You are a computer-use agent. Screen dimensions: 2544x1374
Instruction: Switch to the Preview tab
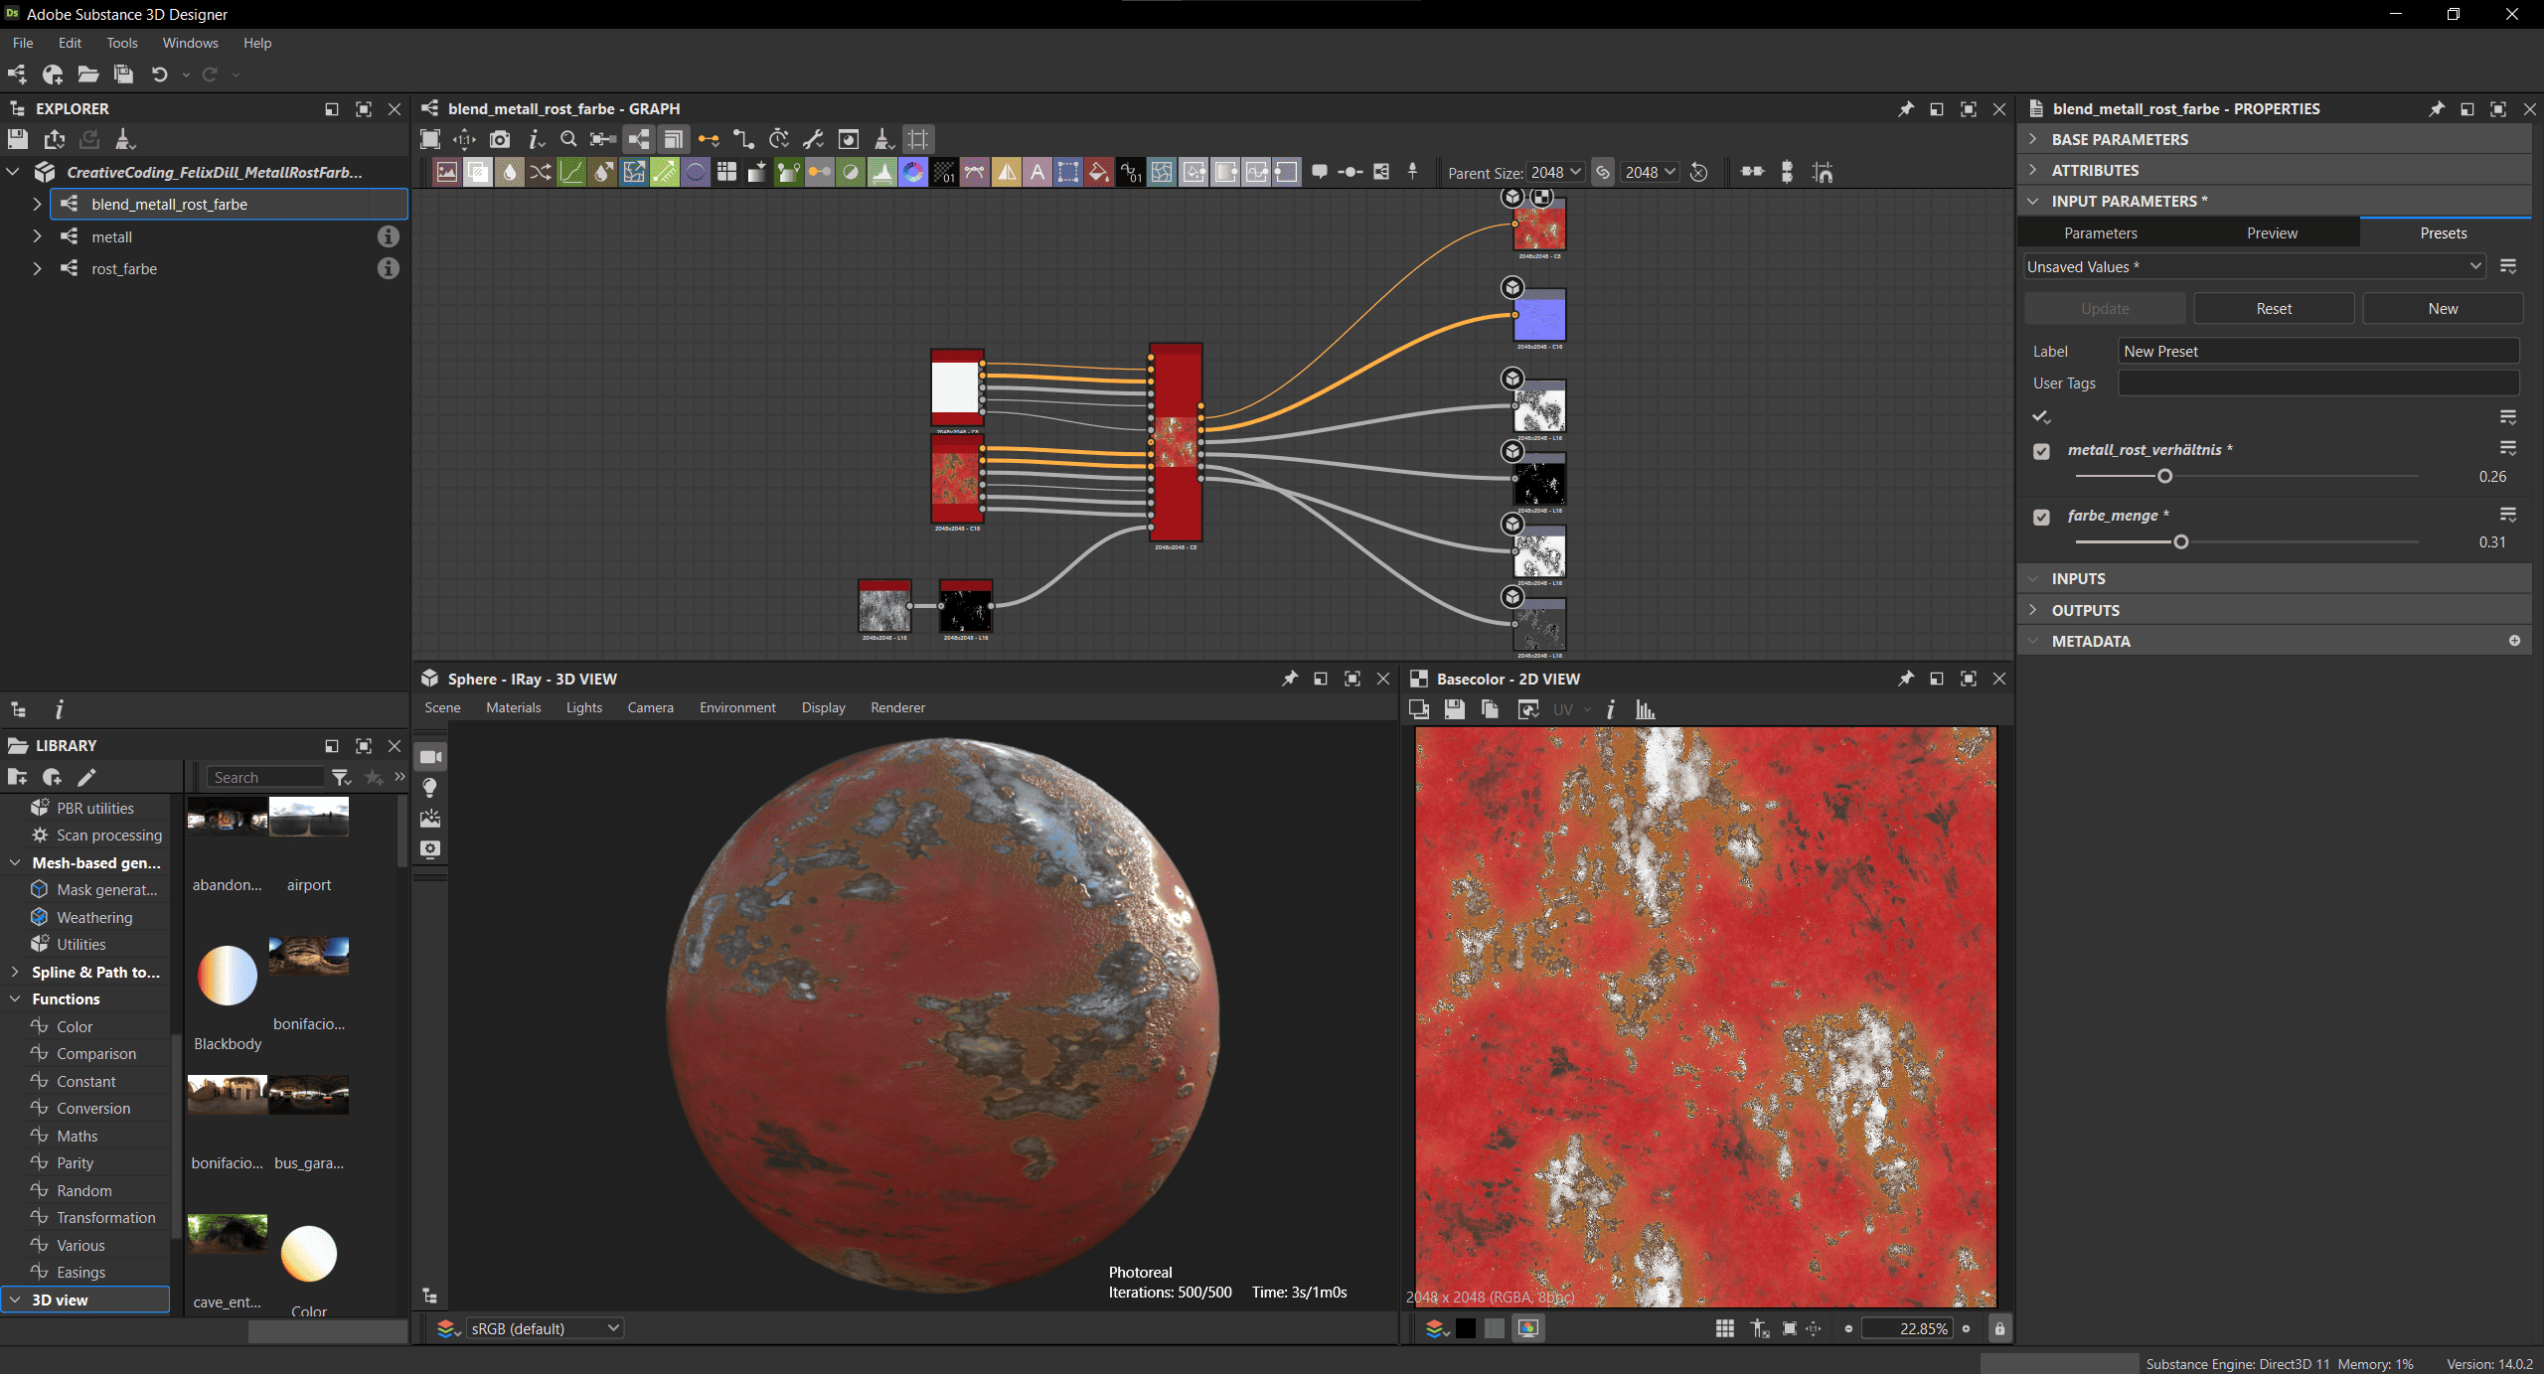[x=2272, y=232]
